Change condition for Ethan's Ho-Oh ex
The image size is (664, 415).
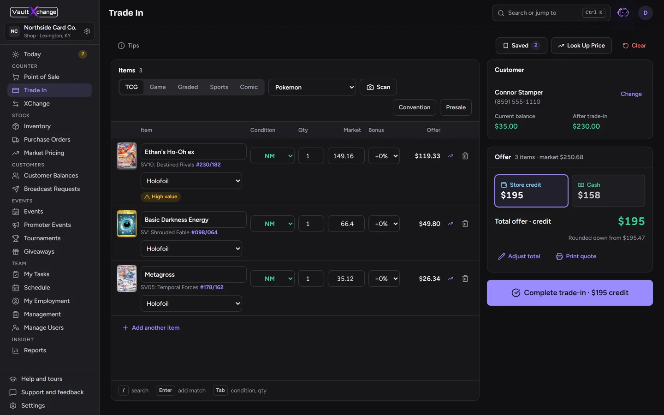point(273,156)
